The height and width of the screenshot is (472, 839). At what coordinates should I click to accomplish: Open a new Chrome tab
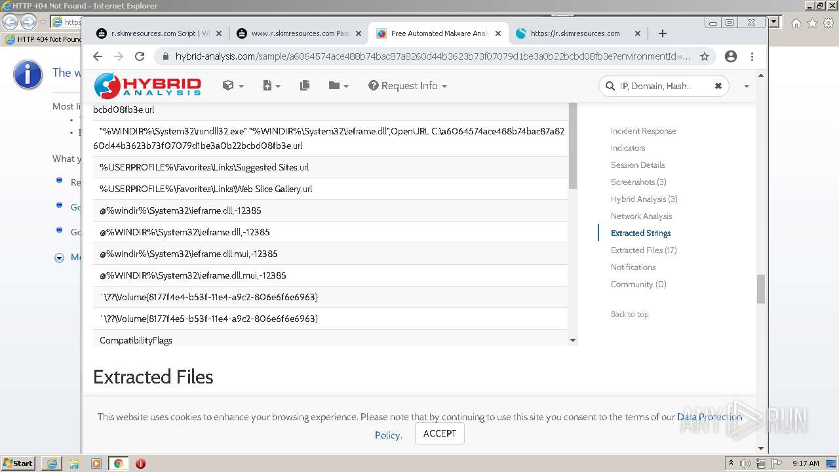[x=663, y=33]
